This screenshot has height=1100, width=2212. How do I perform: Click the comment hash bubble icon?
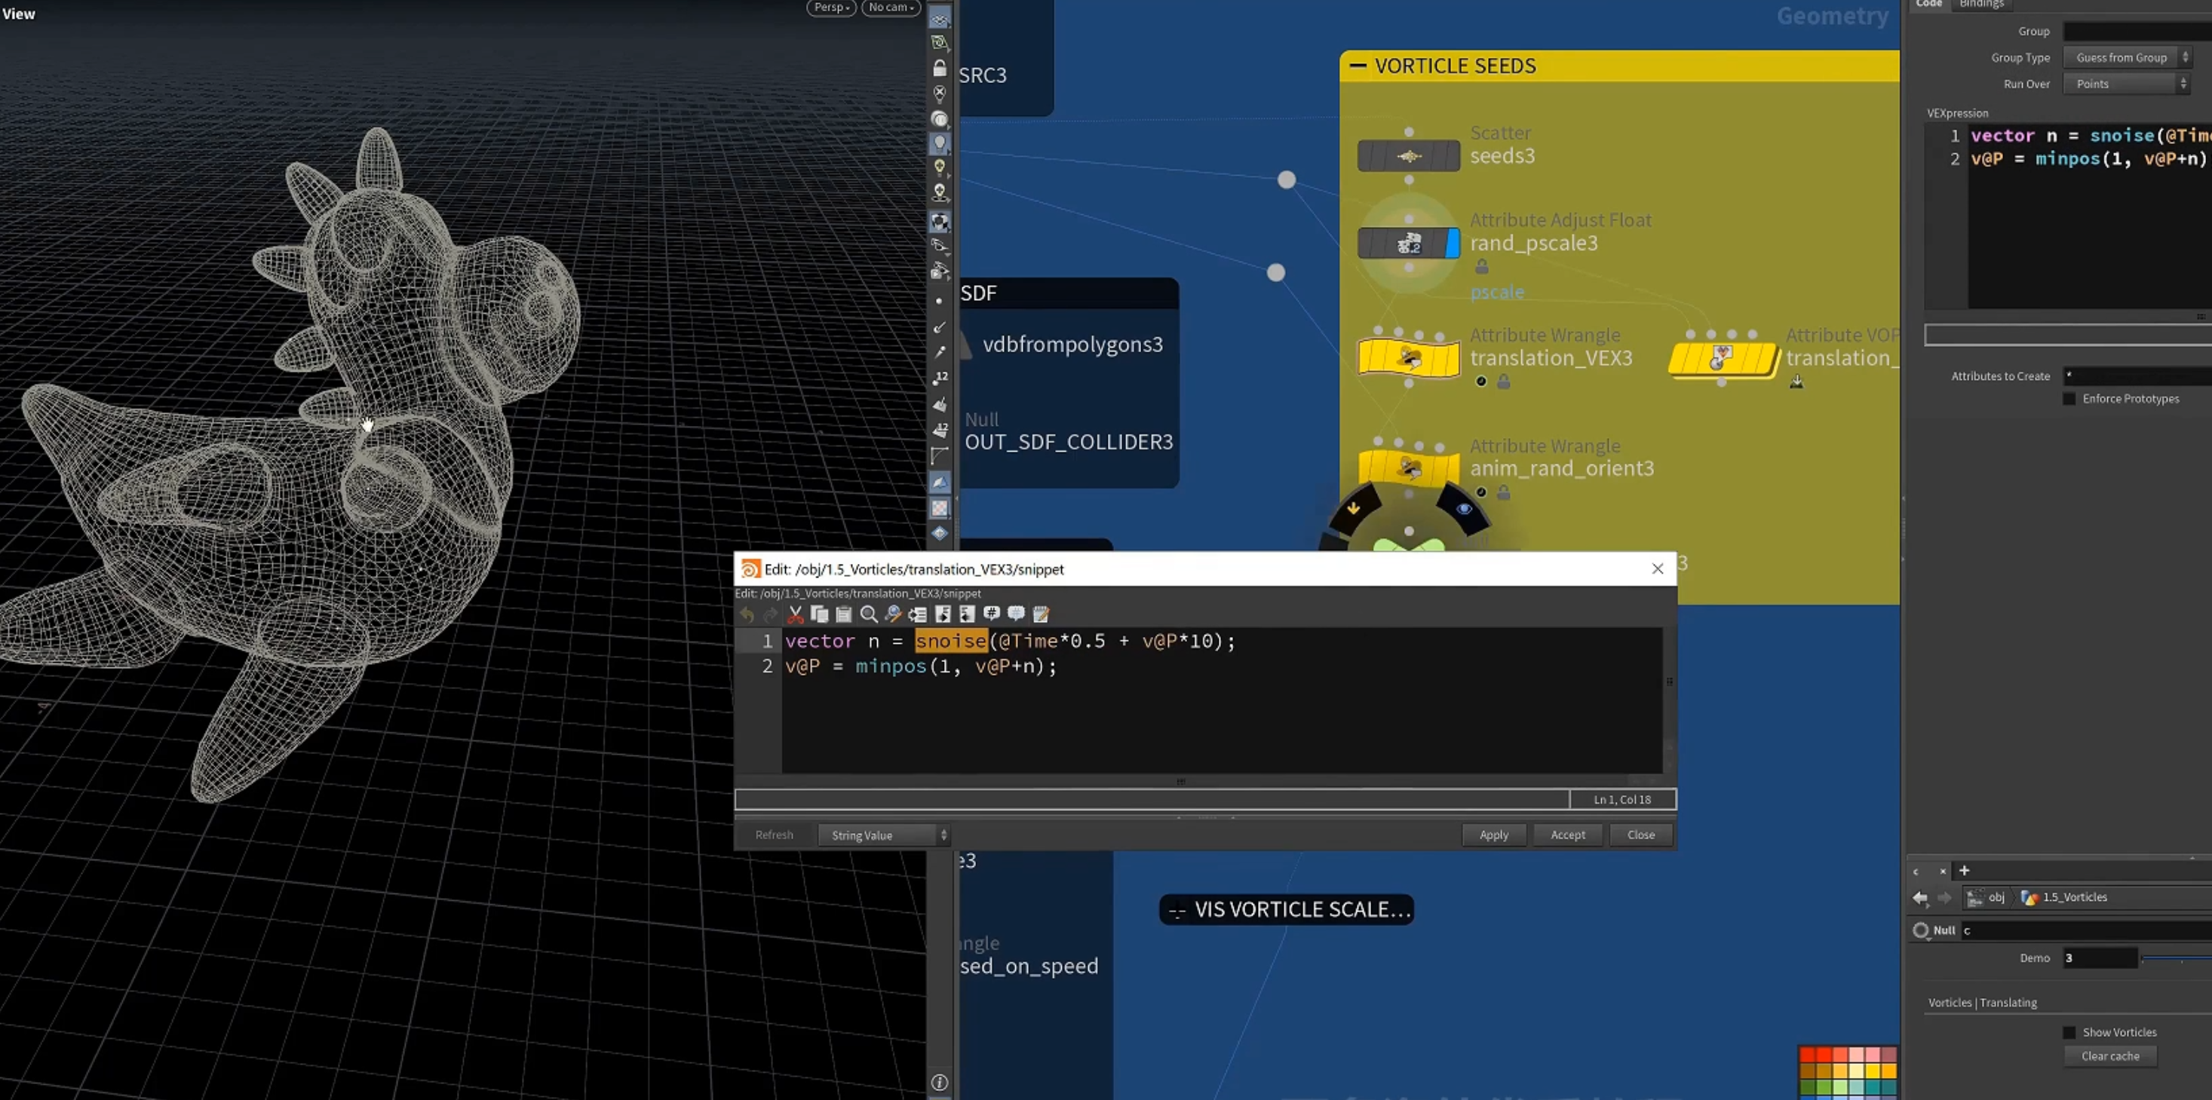pyautogui.click(x=992, y=613)
